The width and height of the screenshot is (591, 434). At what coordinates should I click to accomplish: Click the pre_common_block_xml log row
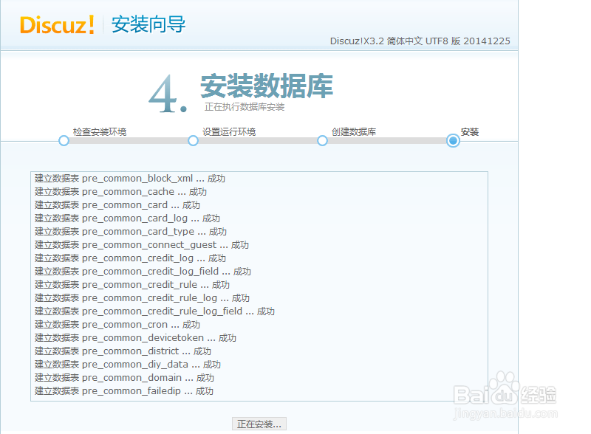[x=130, y=179]
